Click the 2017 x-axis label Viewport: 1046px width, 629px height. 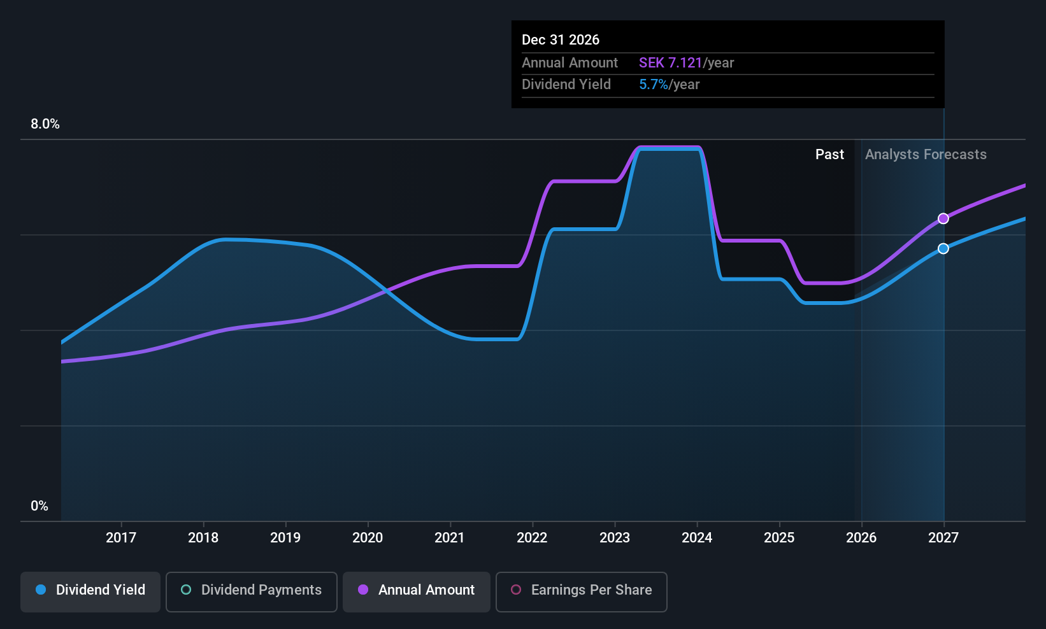pos(121,538)
